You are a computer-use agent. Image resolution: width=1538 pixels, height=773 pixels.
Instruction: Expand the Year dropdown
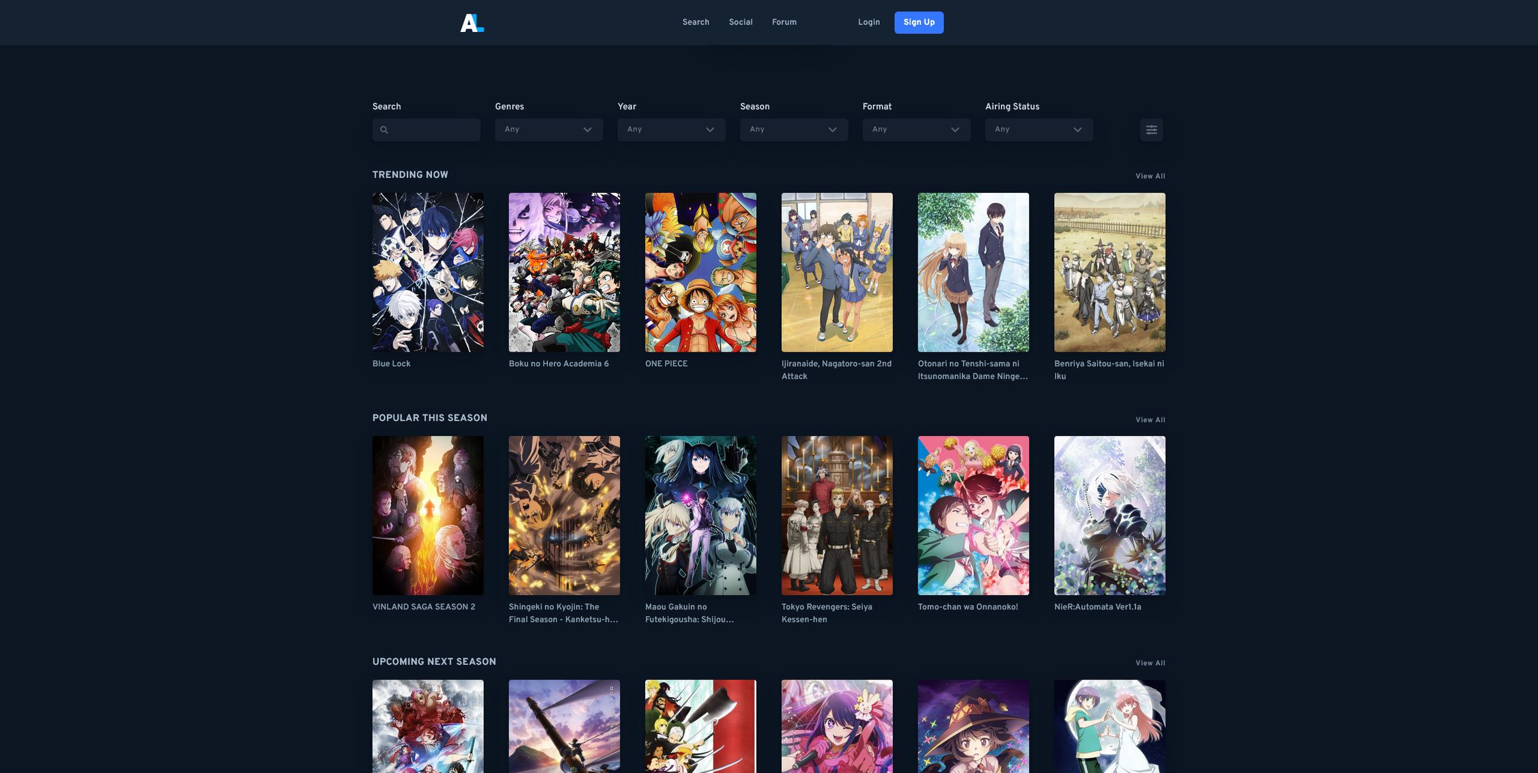671,129
